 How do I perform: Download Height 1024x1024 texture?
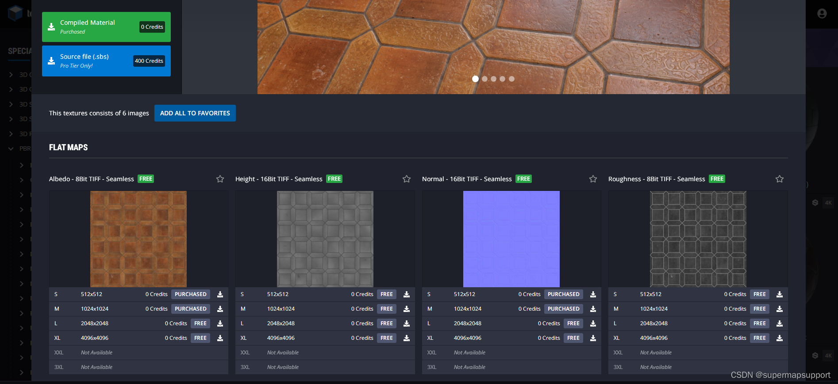[x=407, y=309]
